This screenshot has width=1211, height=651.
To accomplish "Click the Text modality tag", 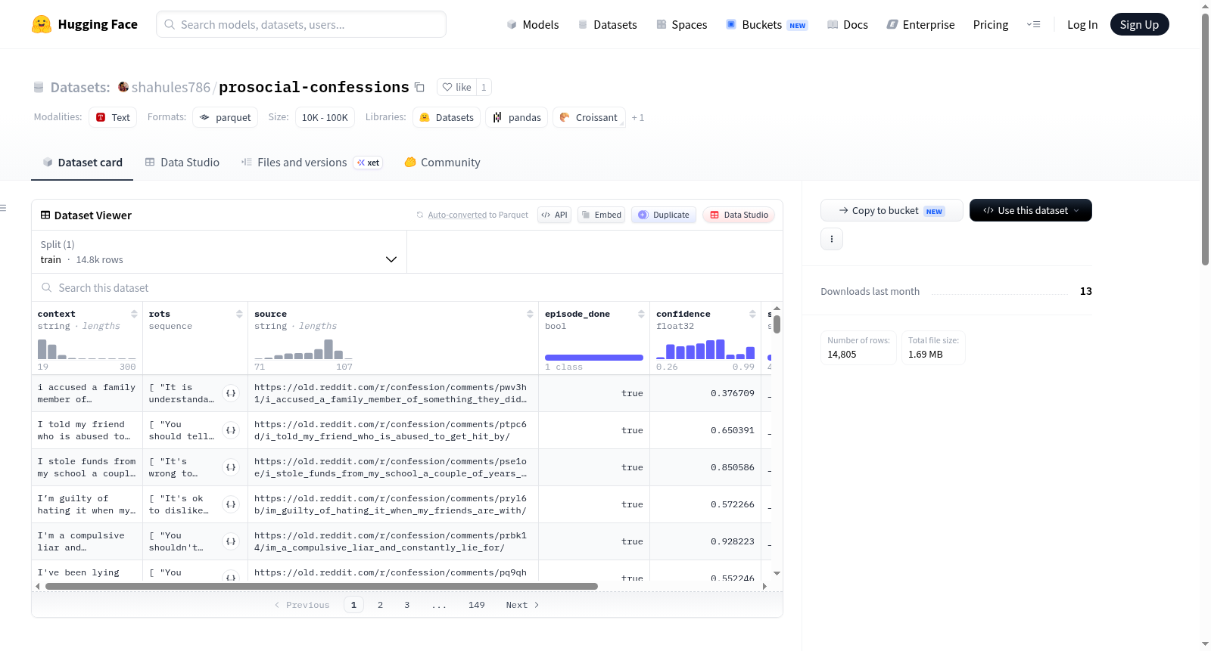I will 113,117.
